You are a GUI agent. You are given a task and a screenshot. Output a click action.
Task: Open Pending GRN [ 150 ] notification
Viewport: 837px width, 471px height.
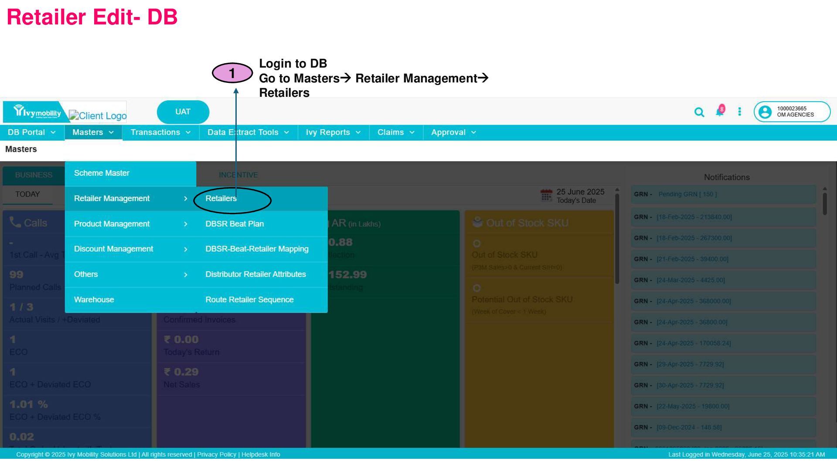click(723, 195)
